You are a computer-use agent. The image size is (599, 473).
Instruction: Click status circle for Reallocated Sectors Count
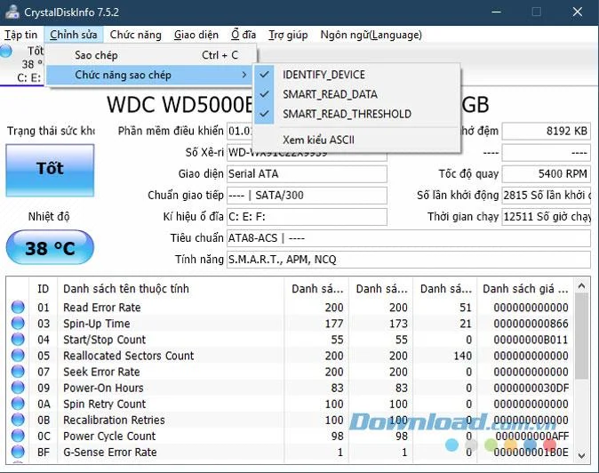point(18,356)
